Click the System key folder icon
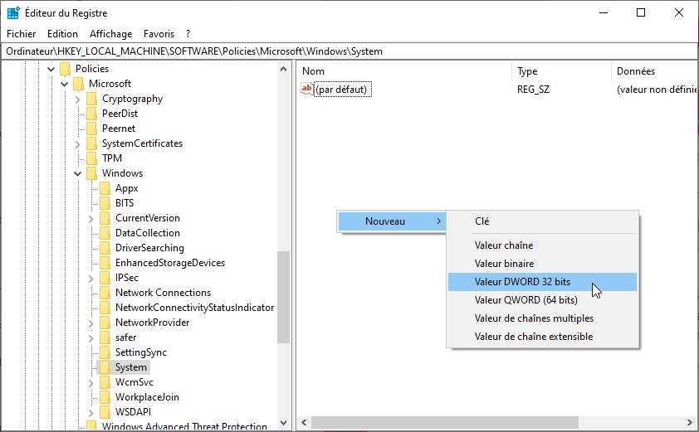 click(105, 367)
